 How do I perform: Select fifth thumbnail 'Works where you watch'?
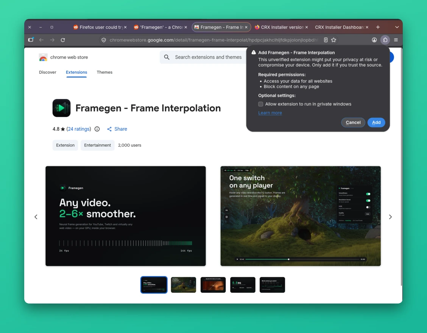[x=272, y=285]
